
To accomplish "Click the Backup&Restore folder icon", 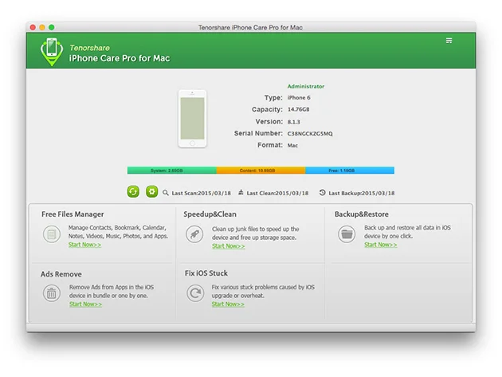I will (x=347, y=234).
